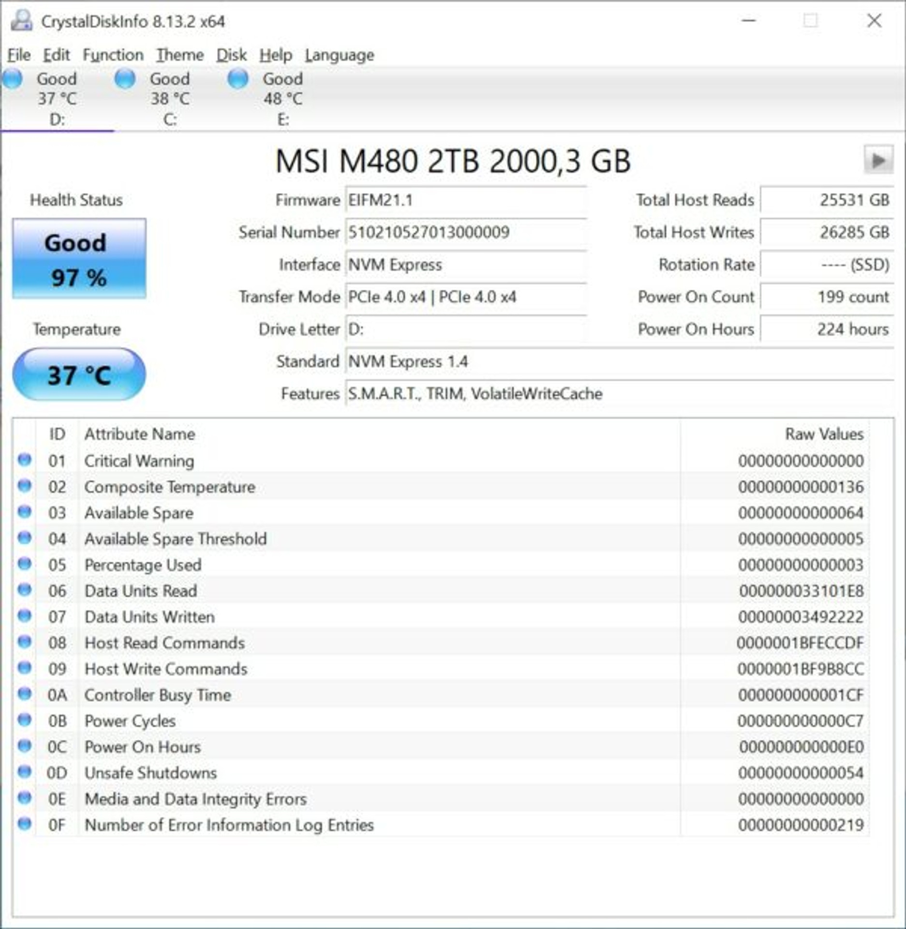Select the Composite Temperature attribute name
This screenshot has width=906, height=929.
[x=169, y=487]
